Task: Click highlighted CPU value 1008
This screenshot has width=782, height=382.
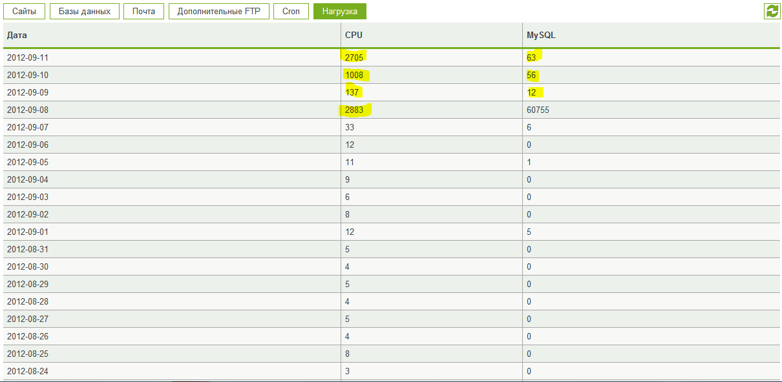Action: [355, 75]
